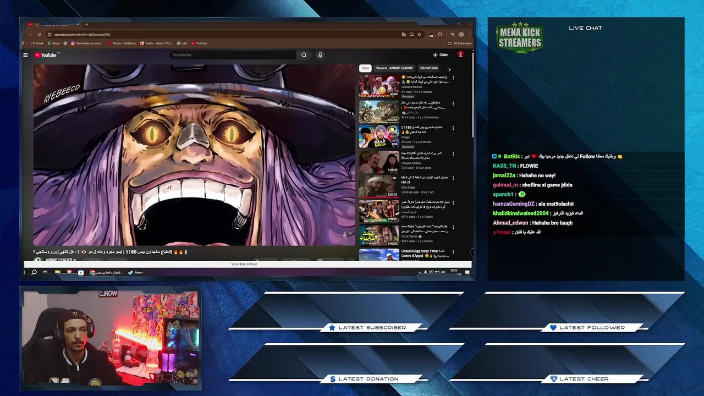This screenshot has width=704, height=396.
Task: Show more filter chips with right arrow
Action: [449, 69]
